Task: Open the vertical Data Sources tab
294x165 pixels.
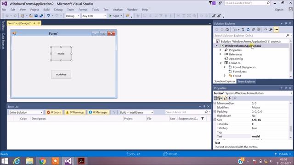Action: tap(3, 41)
